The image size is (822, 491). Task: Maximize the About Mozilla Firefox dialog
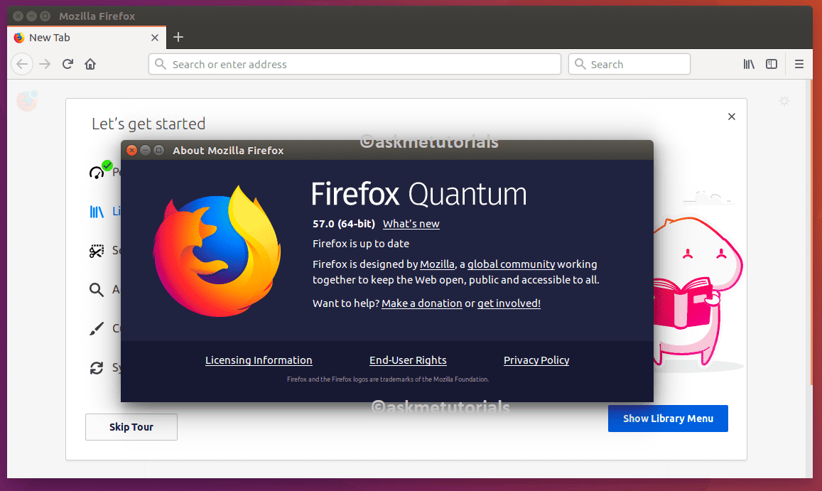click(x=159, y=151)
